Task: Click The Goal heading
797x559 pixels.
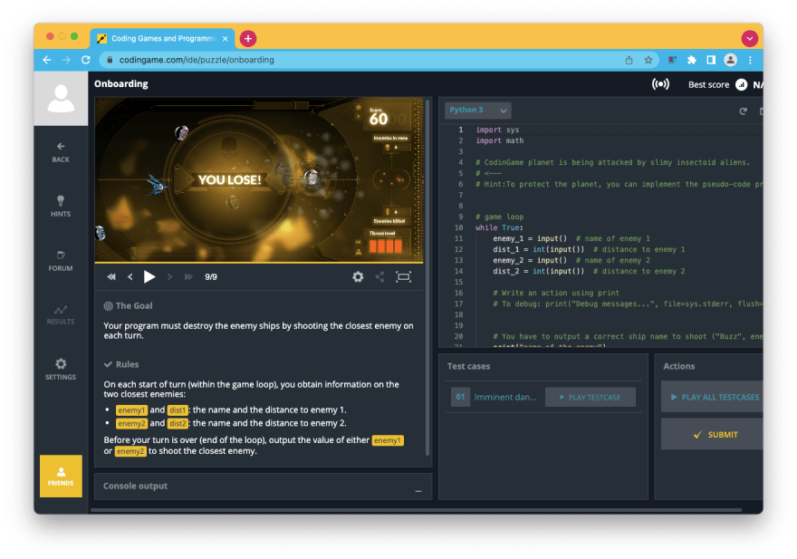Action: pos(128,305)
